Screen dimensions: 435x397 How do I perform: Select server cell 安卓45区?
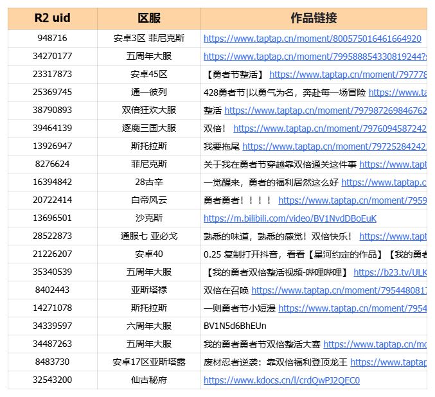click(x=149, y=75)
